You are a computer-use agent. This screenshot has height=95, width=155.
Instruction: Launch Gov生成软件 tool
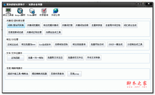[45, 44]
